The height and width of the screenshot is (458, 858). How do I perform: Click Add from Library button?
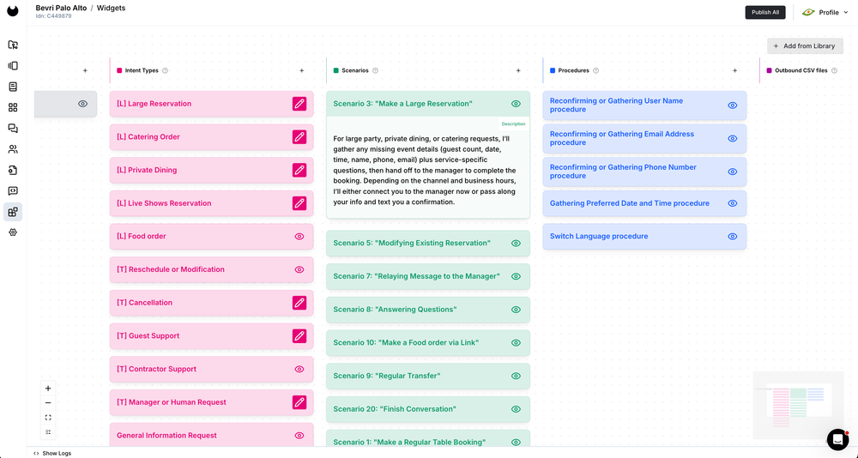[805, 45]
